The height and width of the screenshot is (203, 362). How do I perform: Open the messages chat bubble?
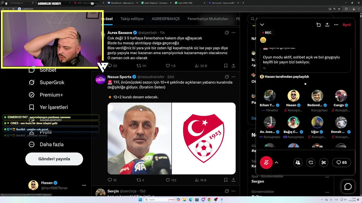tap(348, 187)
